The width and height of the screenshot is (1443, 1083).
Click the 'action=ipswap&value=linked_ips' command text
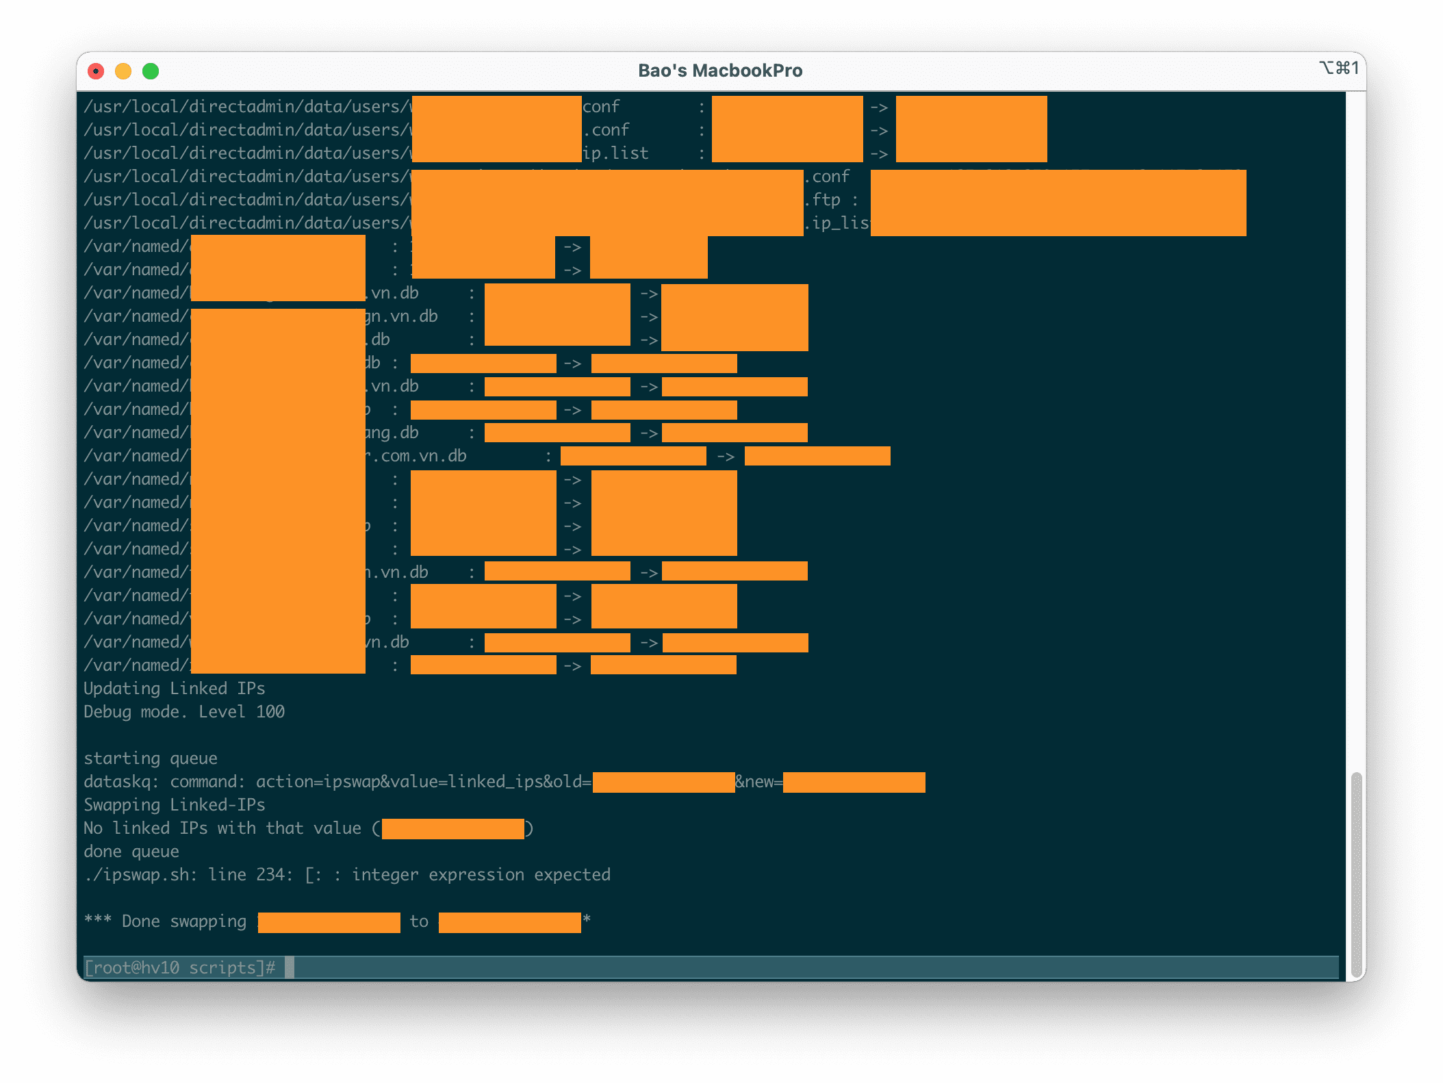pos(399,782)
